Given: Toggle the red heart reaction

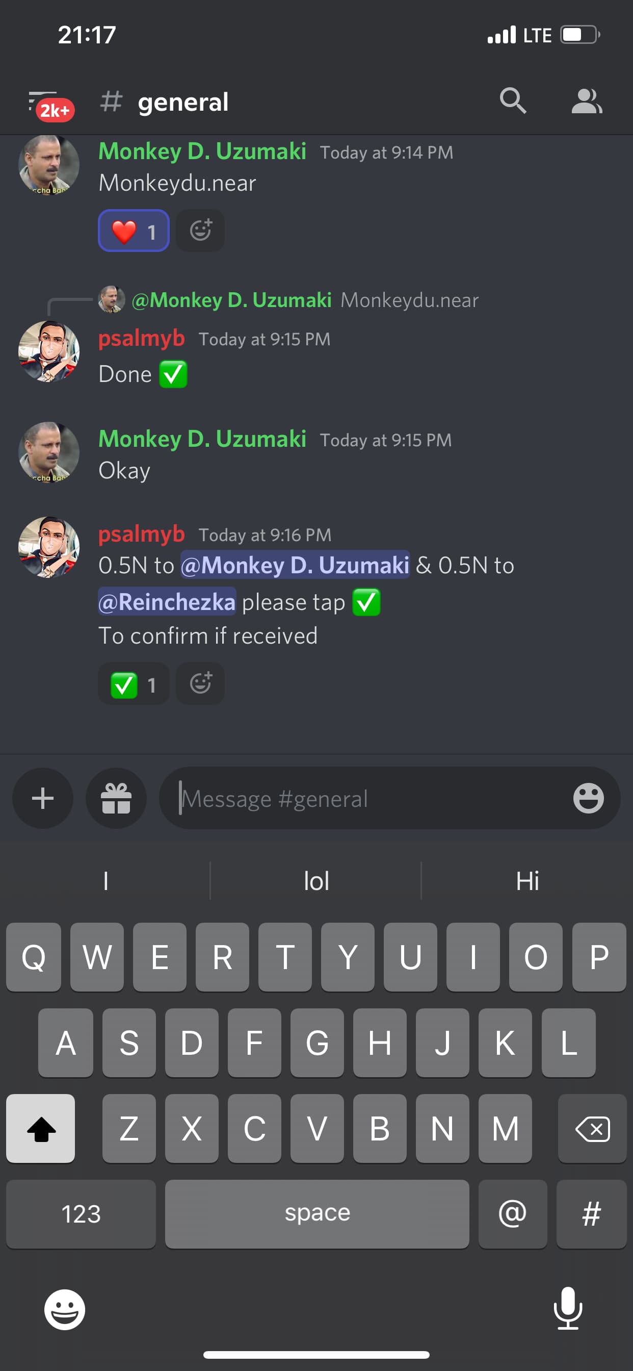Looking at the screenshot, I should [134, 231].
